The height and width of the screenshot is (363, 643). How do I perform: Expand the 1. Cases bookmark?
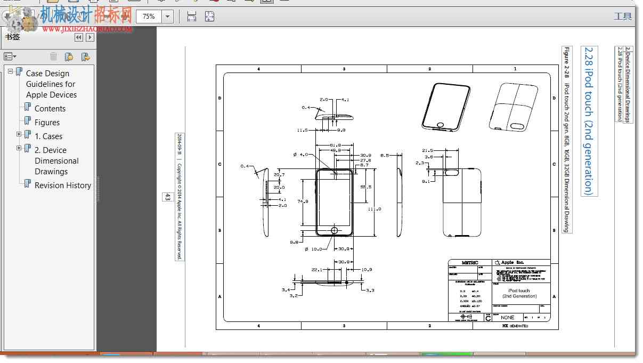[x=19, y=134]
